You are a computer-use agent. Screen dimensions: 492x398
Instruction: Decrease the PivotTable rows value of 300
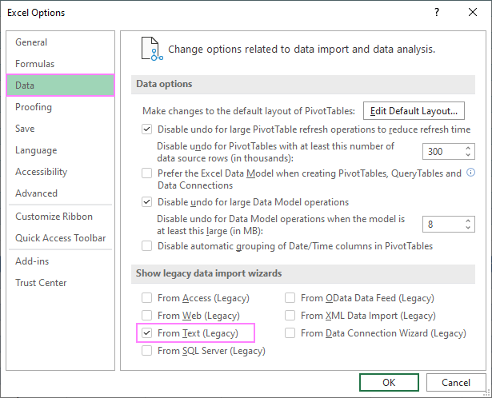[468, 155]
